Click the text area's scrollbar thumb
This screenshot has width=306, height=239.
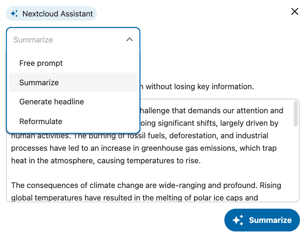point(296,114)
